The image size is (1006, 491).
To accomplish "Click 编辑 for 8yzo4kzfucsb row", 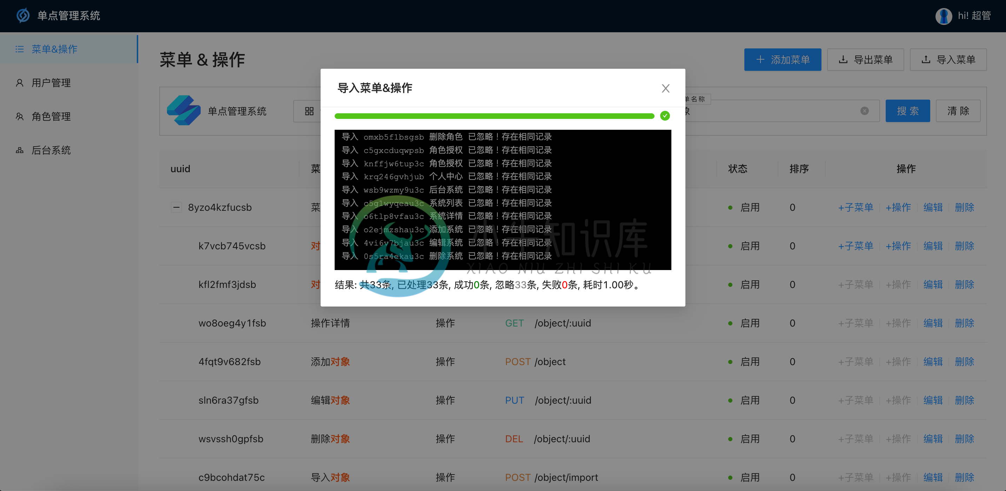I will pyautogui.click(x=933, y=207).
